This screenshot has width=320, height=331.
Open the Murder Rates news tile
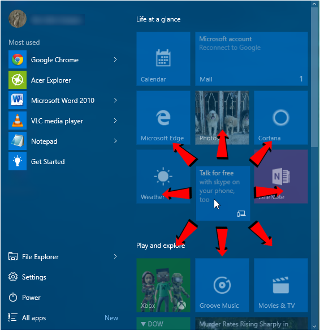pyautogui.click(x=252, y=323)
